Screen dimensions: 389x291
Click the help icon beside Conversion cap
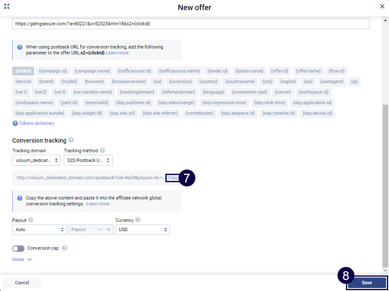click(x=64, y=248)
